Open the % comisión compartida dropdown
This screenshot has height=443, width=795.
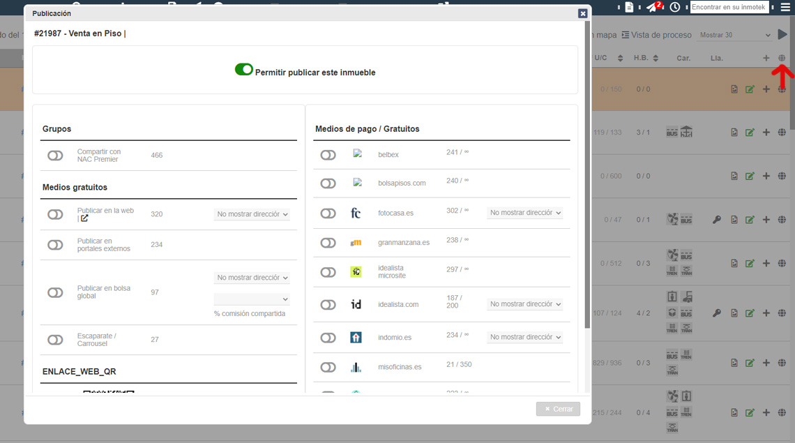(252, 299)
